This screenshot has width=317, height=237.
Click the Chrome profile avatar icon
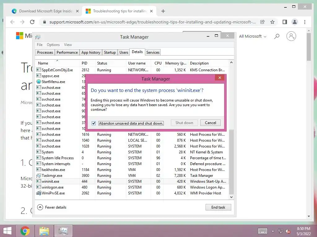(295, 22)
